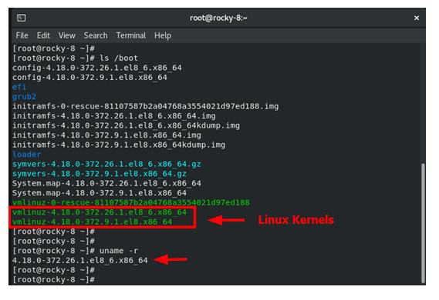Click symvers-4.18.0-372.26.1.el8_6.x86_64.gz
This screenshot has width=439, height=300.
pyautogui.click(x=106, y=164)
